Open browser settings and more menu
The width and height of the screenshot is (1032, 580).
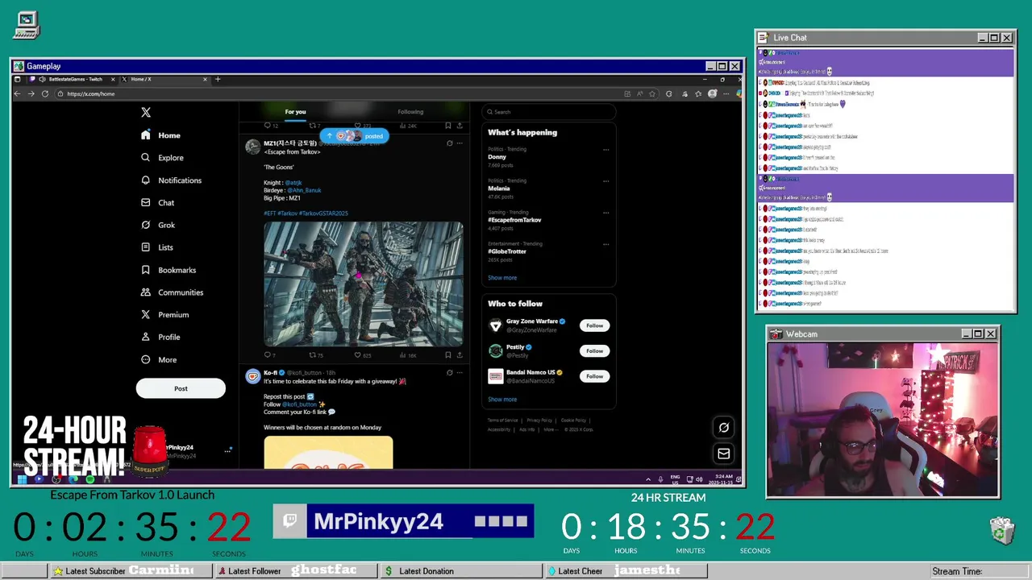pyautogui.click(x=726, y=94)
